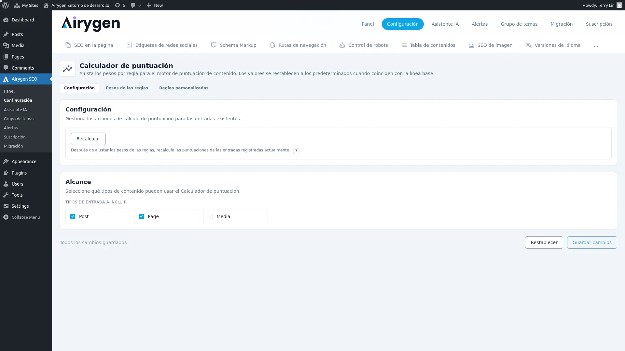Click the Pages icon in sidebar
This screenshot has height=351, width=625.
6,57
